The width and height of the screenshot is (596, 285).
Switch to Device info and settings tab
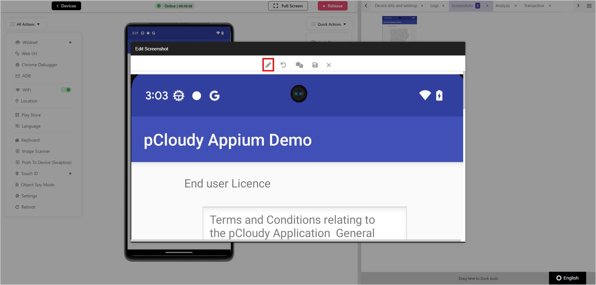(396, 6)
